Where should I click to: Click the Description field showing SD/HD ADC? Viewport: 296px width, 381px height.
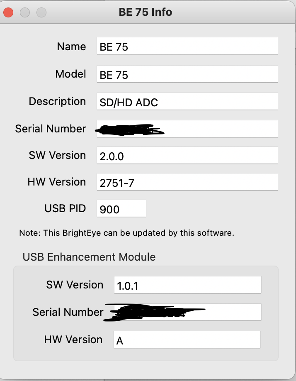pos(187,102)
